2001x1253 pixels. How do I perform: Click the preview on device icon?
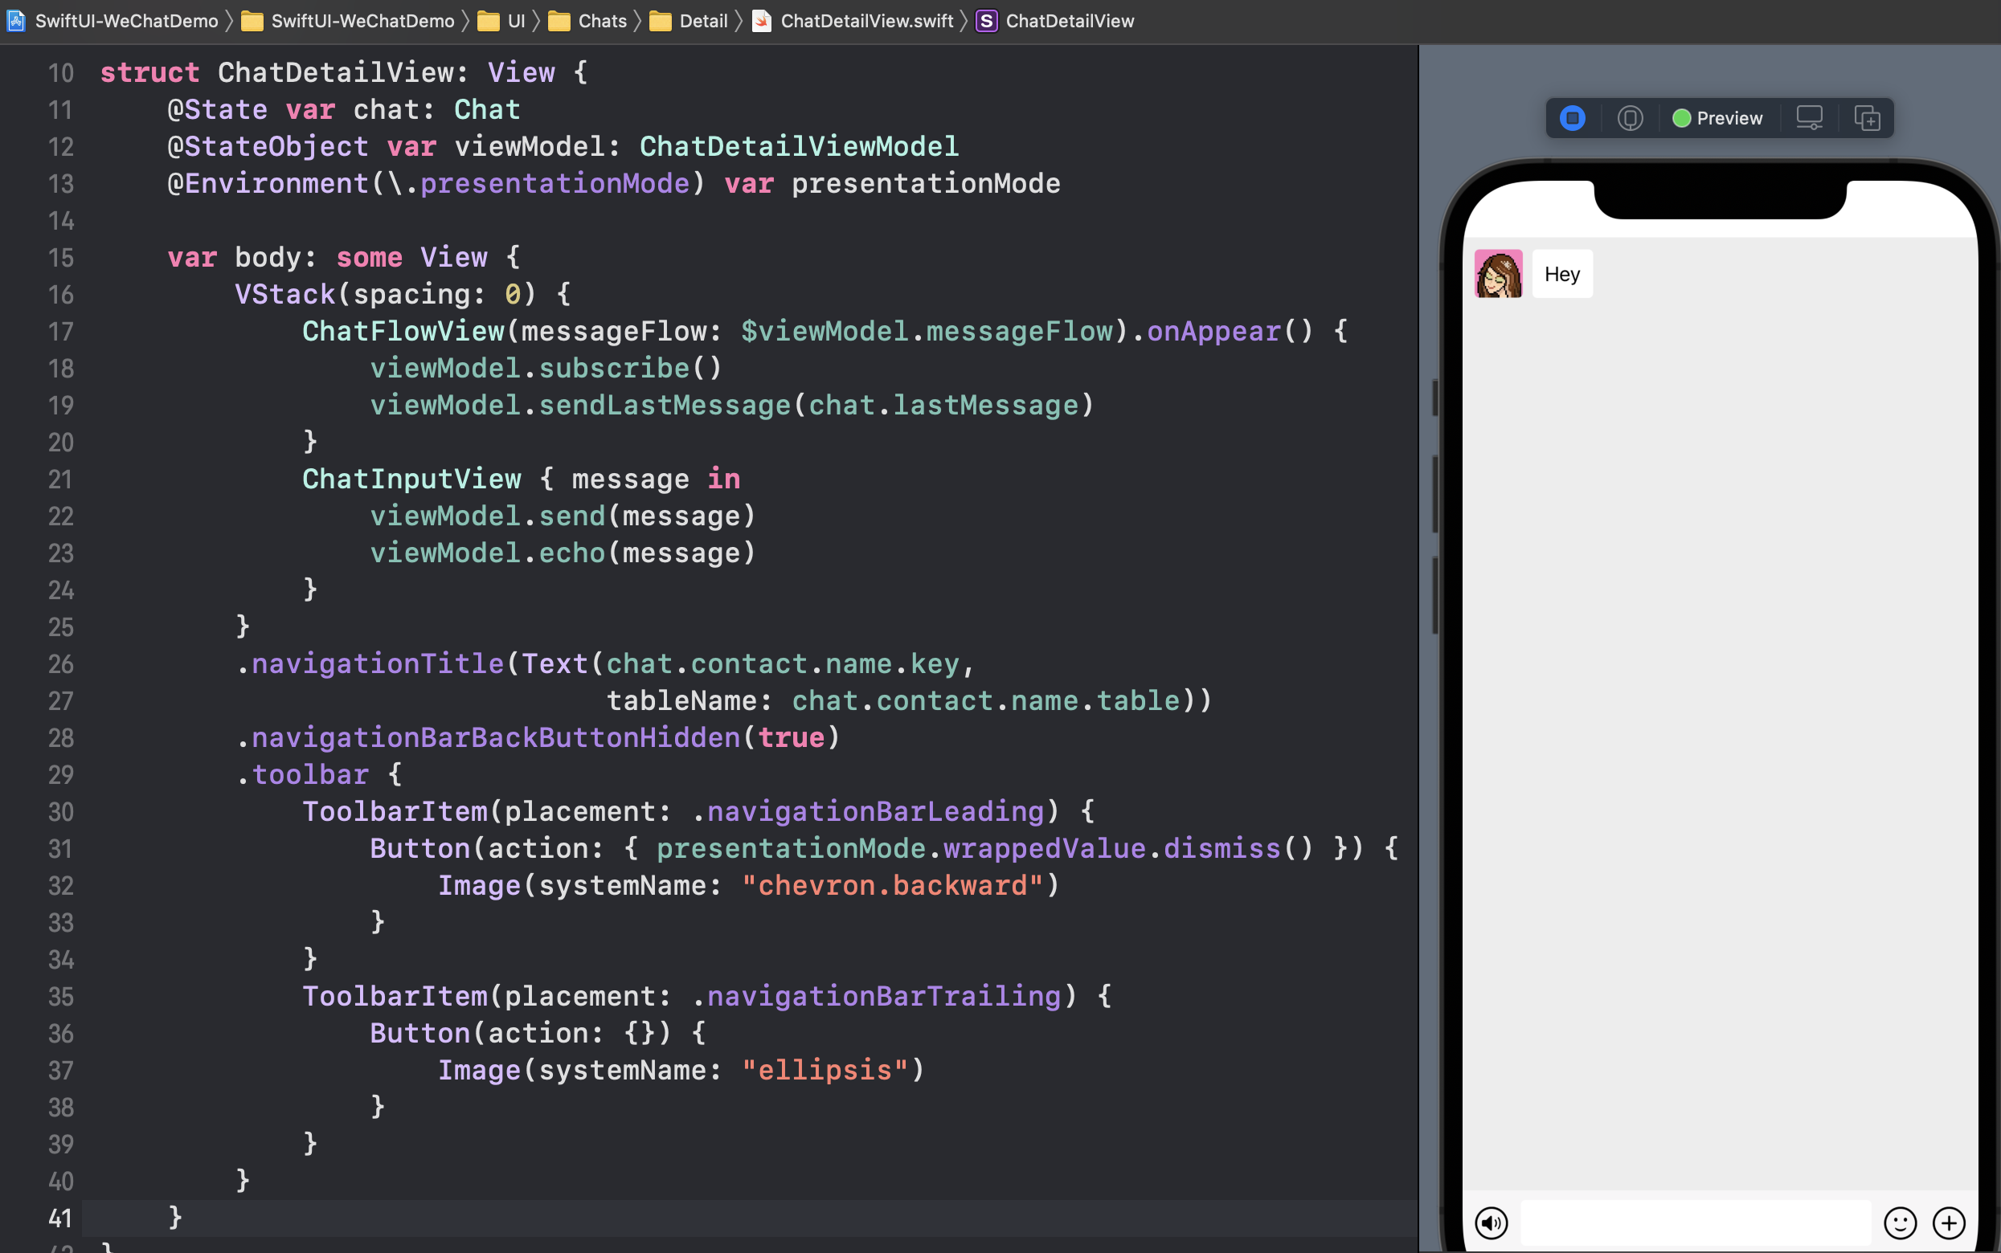(x=1630, y=118)
